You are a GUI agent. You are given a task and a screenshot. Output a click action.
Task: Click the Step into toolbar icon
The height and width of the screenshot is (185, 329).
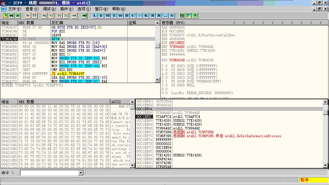click(45, 15)
